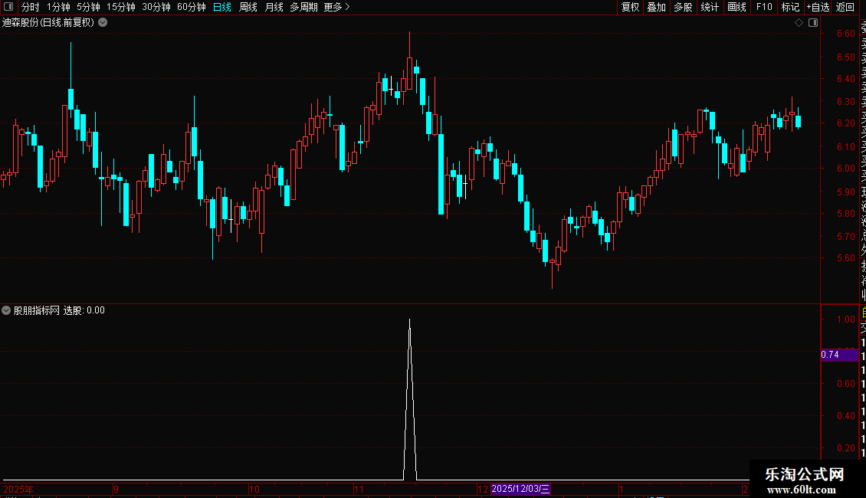Screen dimensions: 866x498
Task: Open the 统计 statistics tool
Action: coord(710,7)
